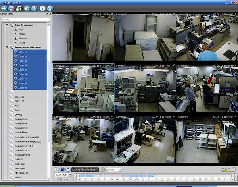This screenshot has height=187, width=238.
Task: Open settings via the gear toolbar icon
Action: pos(34,8)
